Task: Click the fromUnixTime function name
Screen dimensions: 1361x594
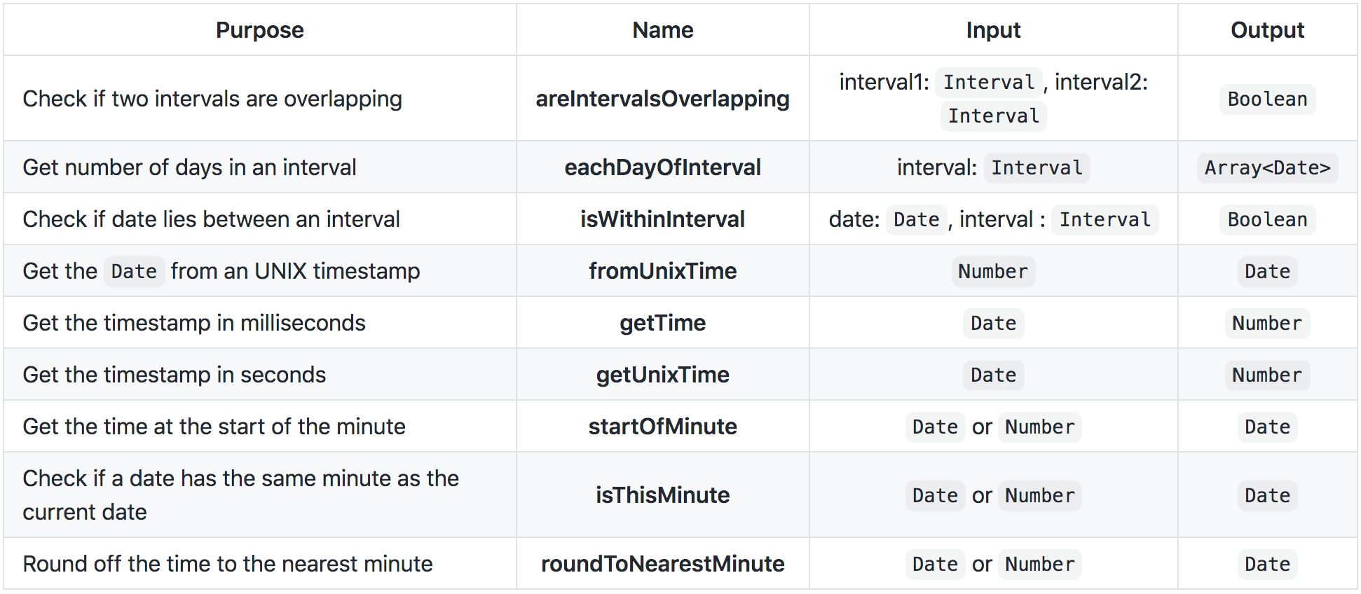Action: (x=662, y=271)
